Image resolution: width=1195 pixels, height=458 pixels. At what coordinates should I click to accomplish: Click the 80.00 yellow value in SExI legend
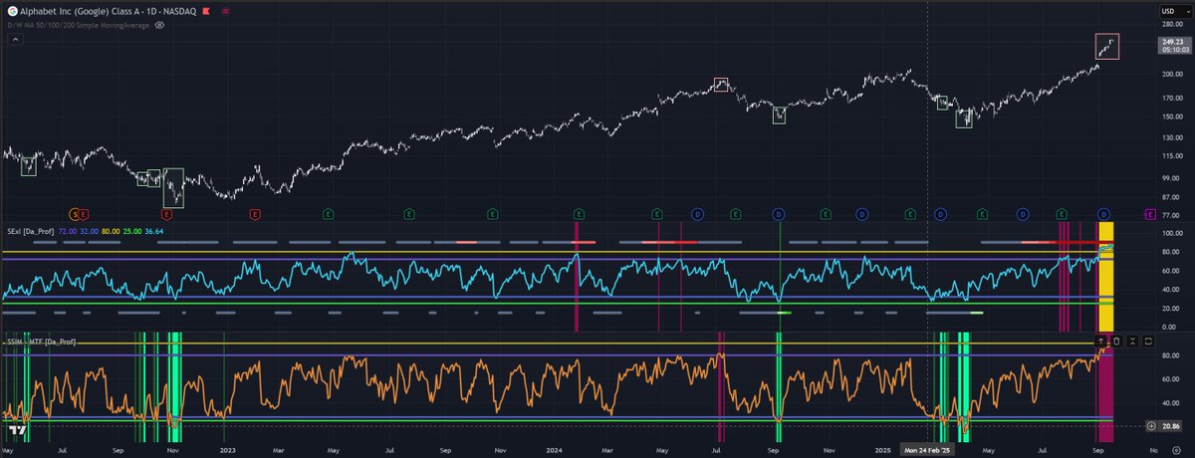pos(111,230)
